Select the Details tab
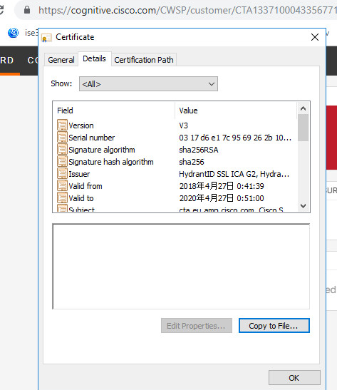This screenshot has height=390, width=337. (95, 58)
